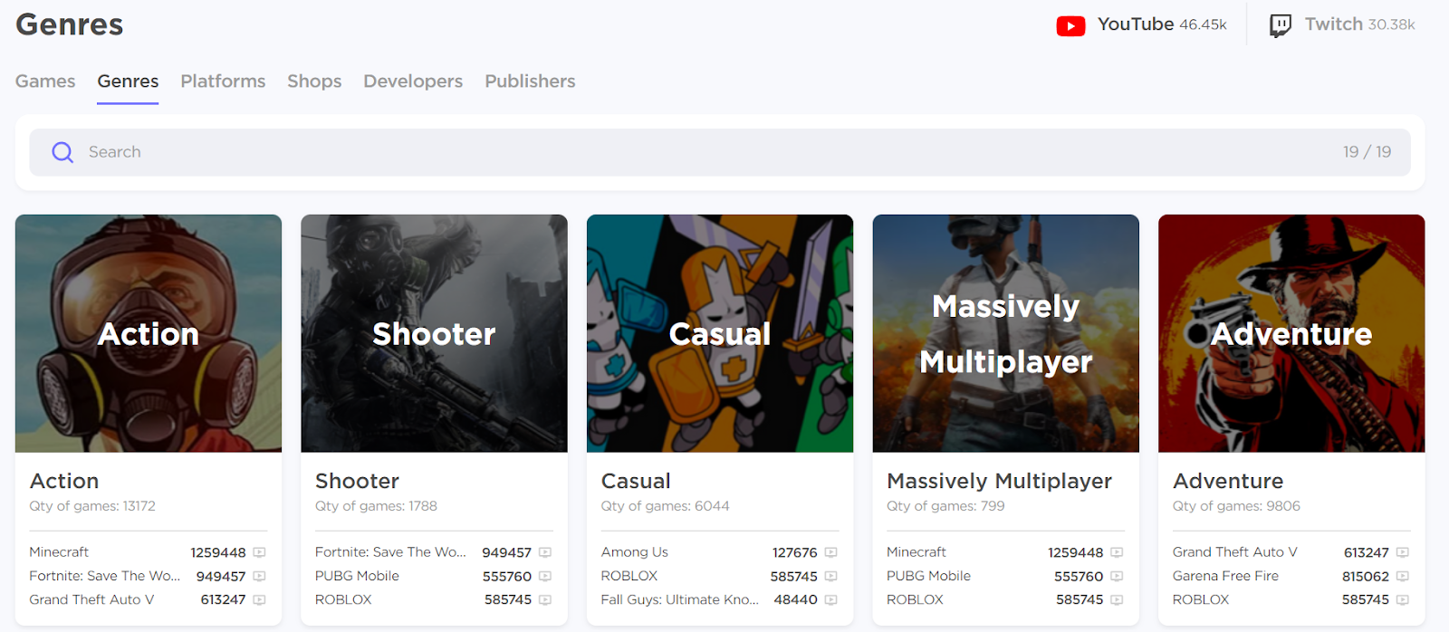Click video icon beside PUBG Mobile in Massively Multiplayer
1449x632 pixels.
(x=1117, y=576)
